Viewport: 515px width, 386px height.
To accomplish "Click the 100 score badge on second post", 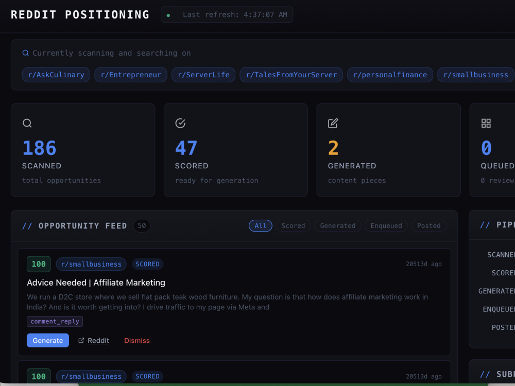I will pos(39,376).
